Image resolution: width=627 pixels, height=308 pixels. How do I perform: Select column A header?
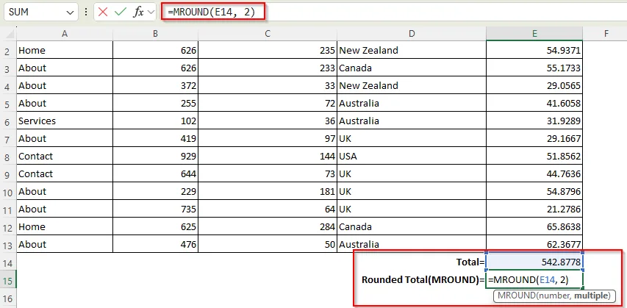coord(65,34)
